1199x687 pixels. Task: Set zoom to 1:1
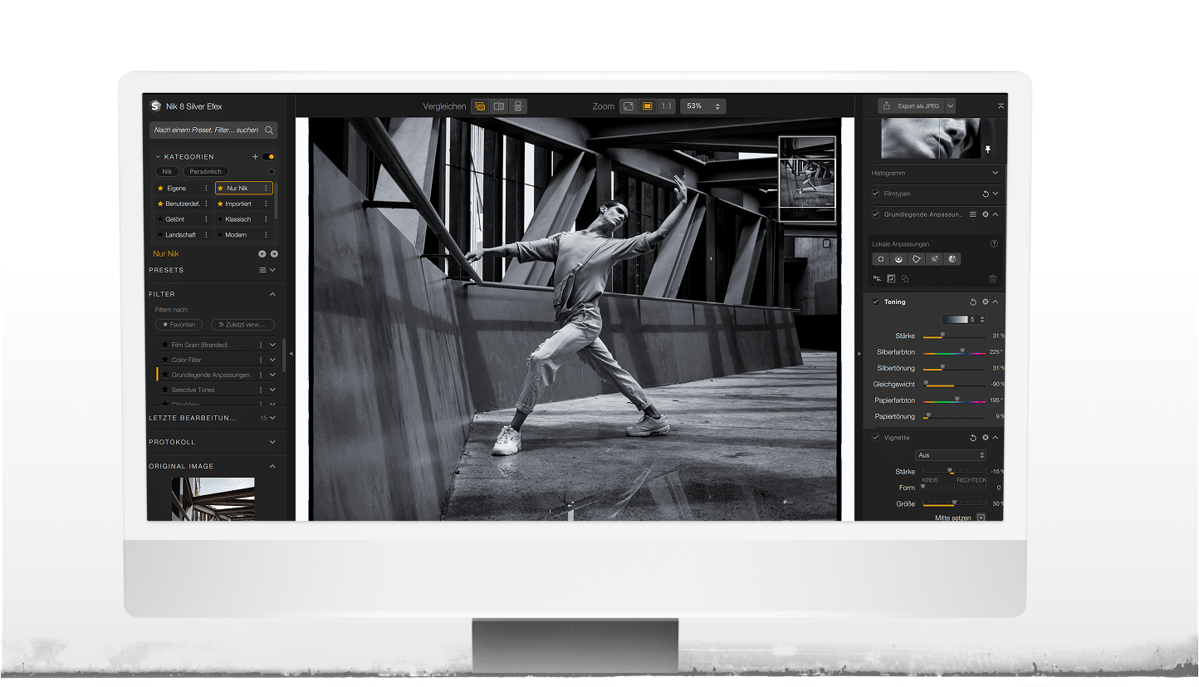pyautogui.click(x=667, y=106)
